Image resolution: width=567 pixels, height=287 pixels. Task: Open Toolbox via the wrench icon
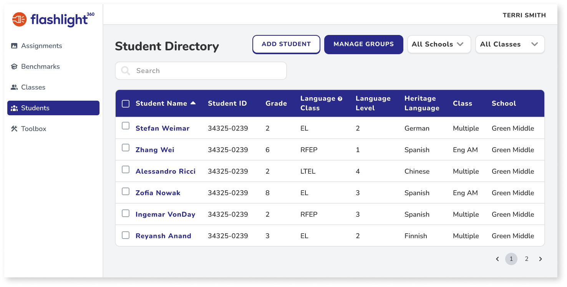[14, 128]
